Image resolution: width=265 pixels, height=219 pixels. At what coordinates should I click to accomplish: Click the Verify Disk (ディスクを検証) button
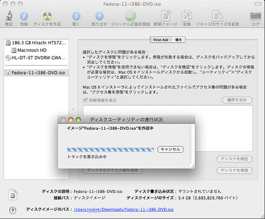(234, 159)
